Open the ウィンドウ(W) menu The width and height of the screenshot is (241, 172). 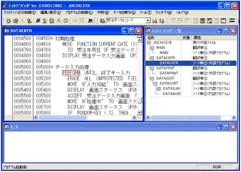164,12
